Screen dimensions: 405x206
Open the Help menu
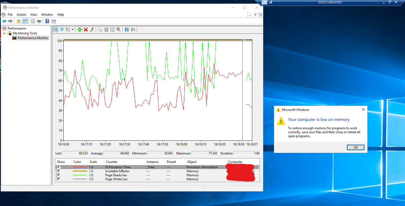pos(61,15)
